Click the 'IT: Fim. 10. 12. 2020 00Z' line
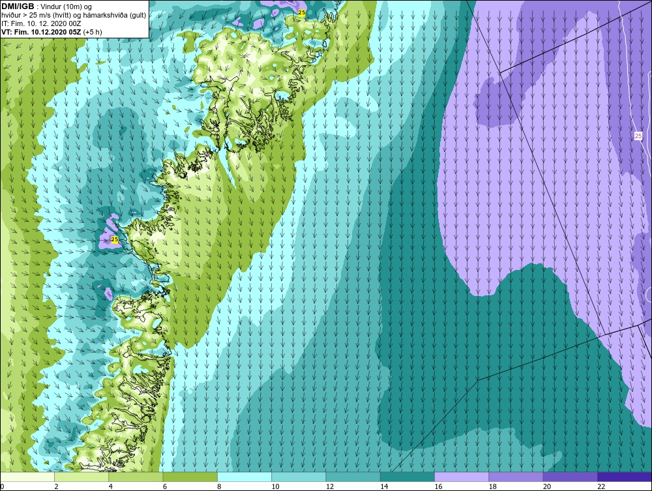 (x=41, y=23)
